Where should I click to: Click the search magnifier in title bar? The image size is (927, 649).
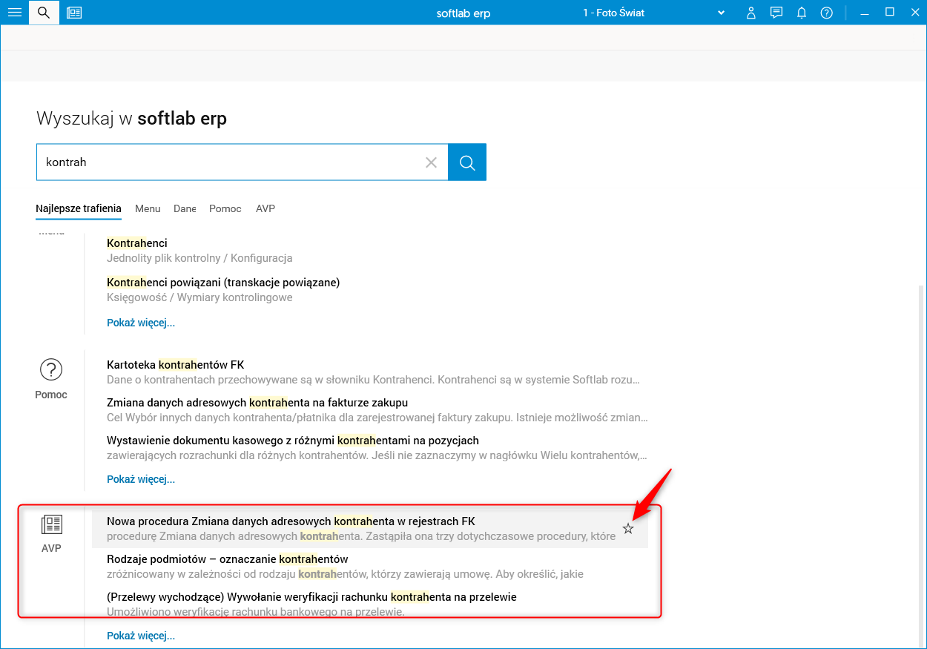pos(44,13)
